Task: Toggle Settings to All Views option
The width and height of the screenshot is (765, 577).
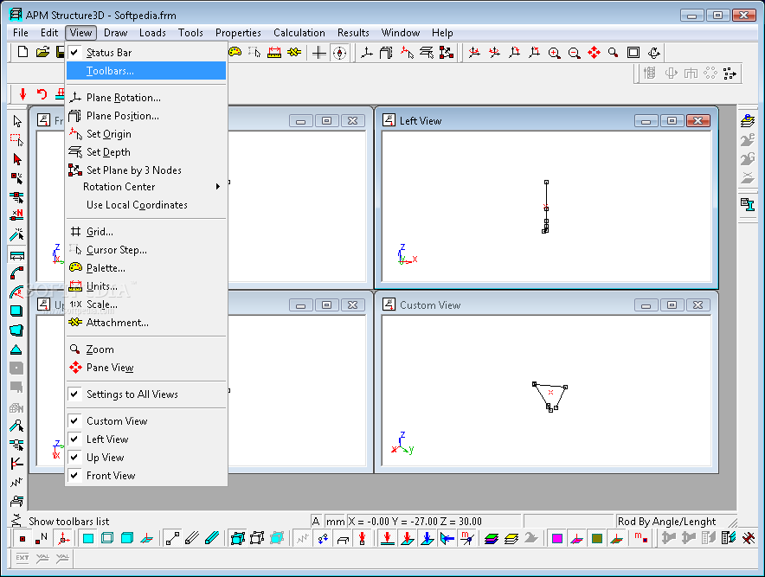Action: coord(146,394)
